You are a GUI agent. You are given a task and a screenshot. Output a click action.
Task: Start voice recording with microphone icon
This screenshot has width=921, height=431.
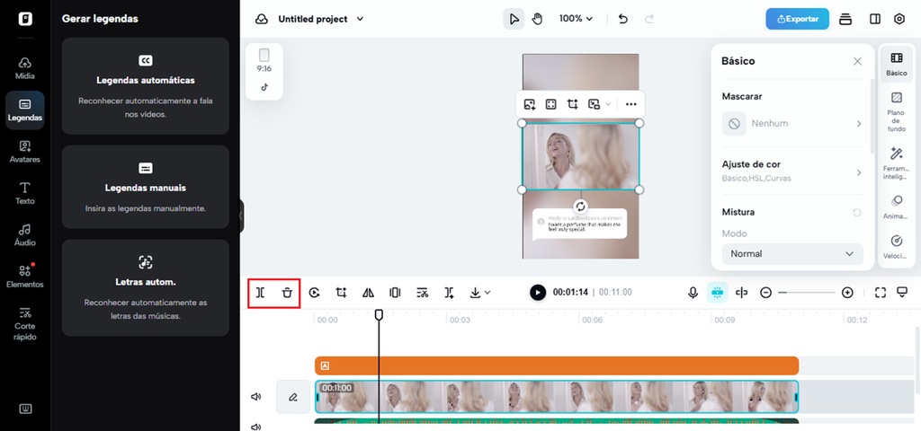[x=693, y=293]
